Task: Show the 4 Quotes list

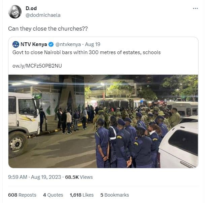Action: coord(53,195)
